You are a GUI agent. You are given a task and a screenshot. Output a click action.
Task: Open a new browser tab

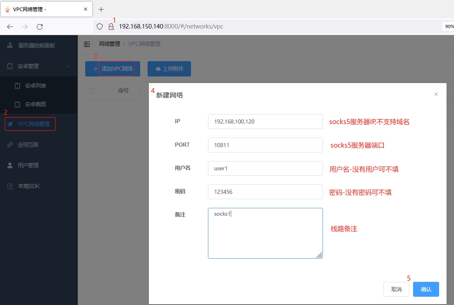[101, 9]
